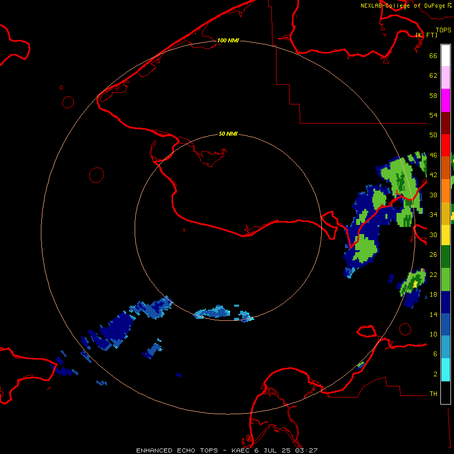Click the 100 NMI range ring label

(x=228, y=40)
